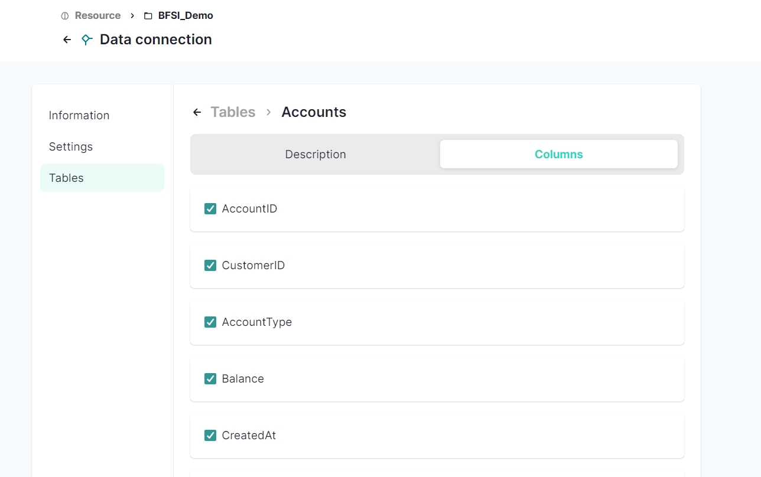
Task: Click the Tables breadcrumb link
Action: click(x=233, y=112)
